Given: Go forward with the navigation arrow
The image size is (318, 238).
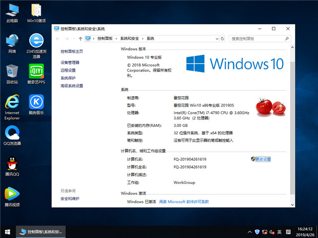Looking at the screenshot, I should click(x=67, y=39).
